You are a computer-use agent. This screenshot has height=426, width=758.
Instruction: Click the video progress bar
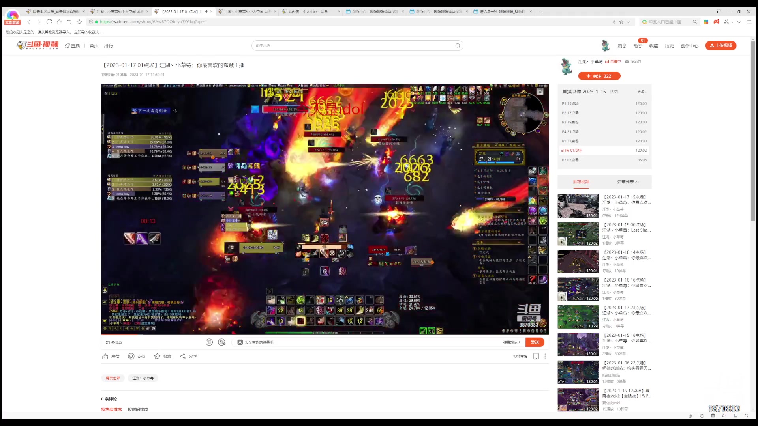click(x=325, y=334)
